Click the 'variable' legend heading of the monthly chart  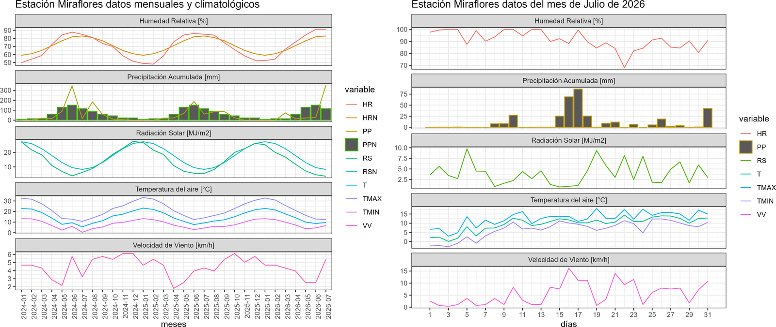(x=360, y=89)
